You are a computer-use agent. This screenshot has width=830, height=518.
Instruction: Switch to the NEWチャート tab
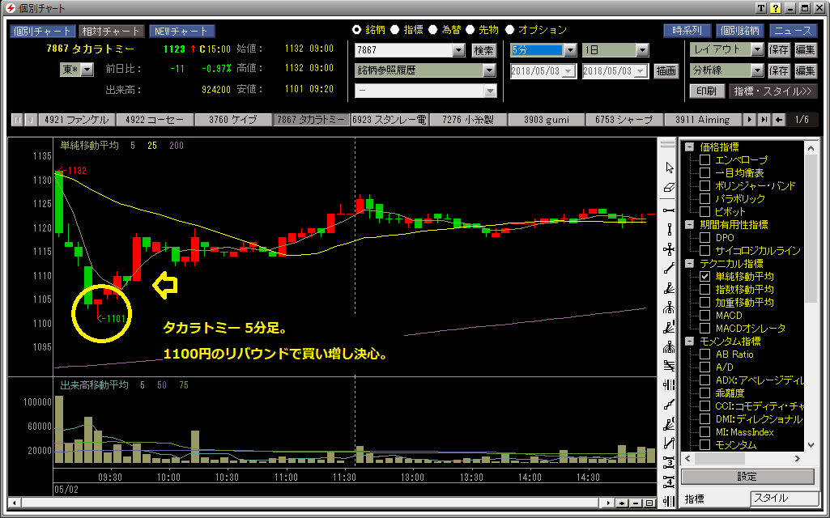181,32
